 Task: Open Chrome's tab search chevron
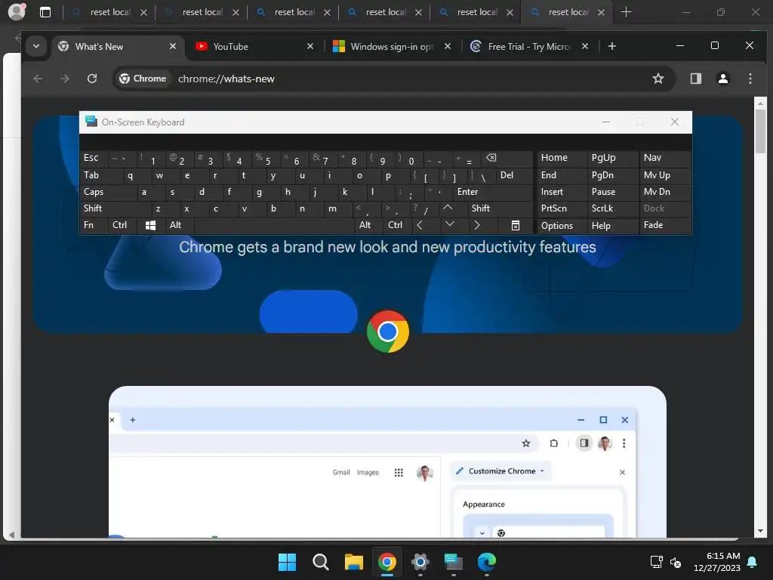click(36, 46)
